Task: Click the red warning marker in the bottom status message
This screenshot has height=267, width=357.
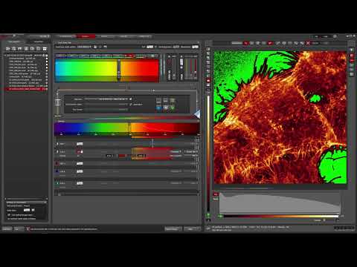Action: pyautogui.click(x=28, y=229)
